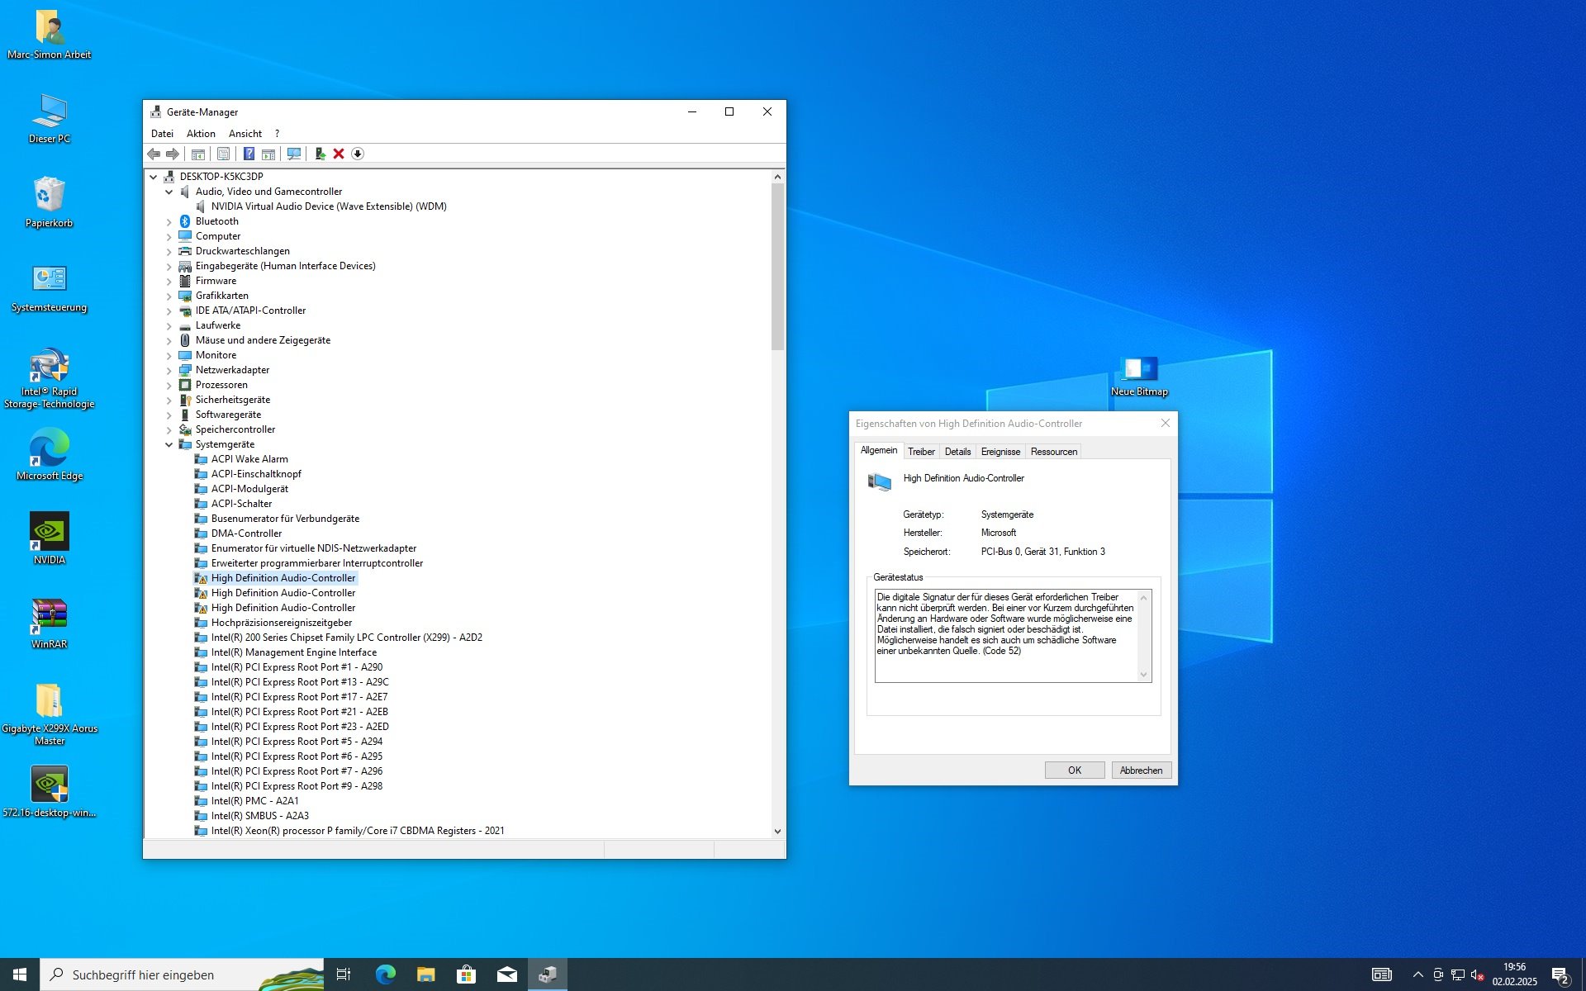Screen dimensions: 1586x991
Task: Click the red X uninstall device icon
Action: pyautogui.click(x=339, y=154)
